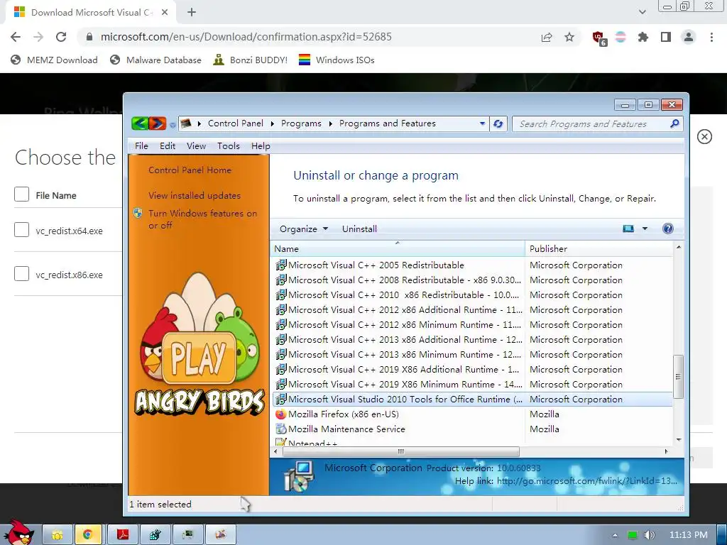Screen dimensions: 727x545
Task: Click Programs in the breadcrumb
Action: coord(301,123)
